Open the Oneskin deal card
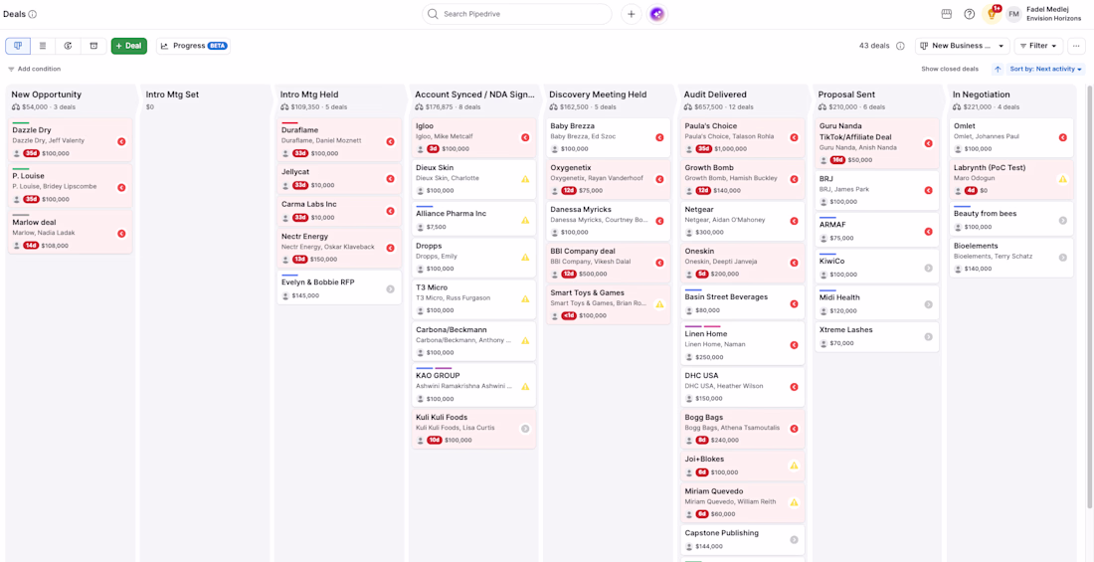Screen dimensions: 1094x562 [743, 263]
